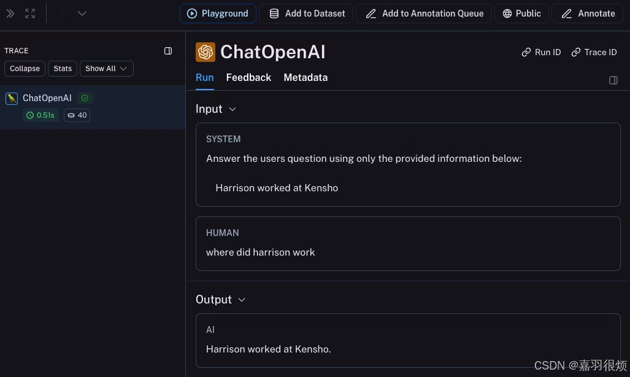Click the ChatOpenAI page title
This screenshot has height=377, width=630.
[273, 52]
